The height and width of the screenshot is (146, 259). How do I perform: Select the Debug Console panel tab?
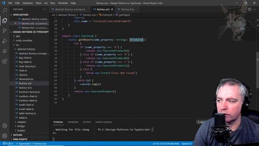[x=104, y=122]
